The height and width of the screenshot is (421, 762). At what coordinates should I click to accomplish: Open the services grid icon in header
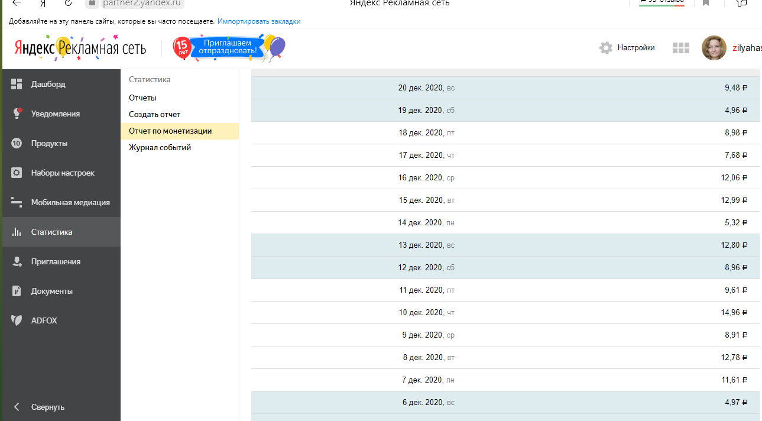681,48
